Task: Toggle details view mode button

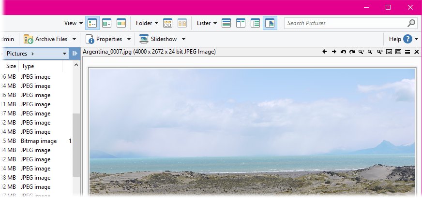Action: coord(92,23)
